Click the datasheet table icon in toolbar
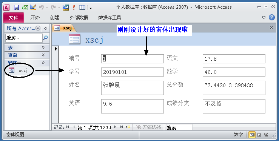 point(82,7)
